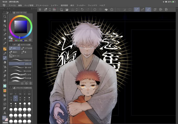The width and height of the screenshot is (178, 124).
Task: Choose the 滑らか水彩 brush
Action: (20, 71)
